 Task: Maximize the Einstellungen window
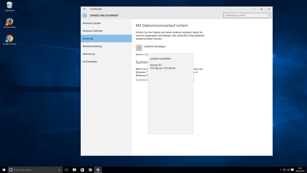coord(261,9)
